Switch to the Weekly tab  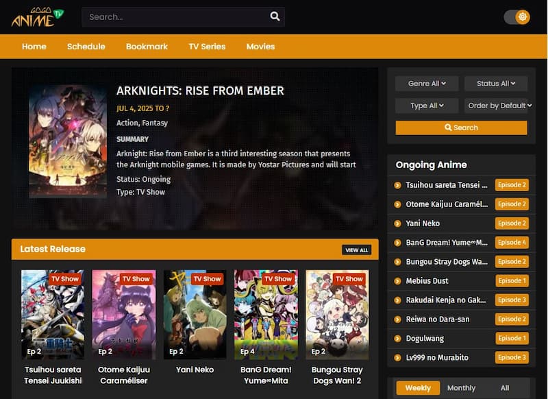pyautogui.click(x=418, y=388)
